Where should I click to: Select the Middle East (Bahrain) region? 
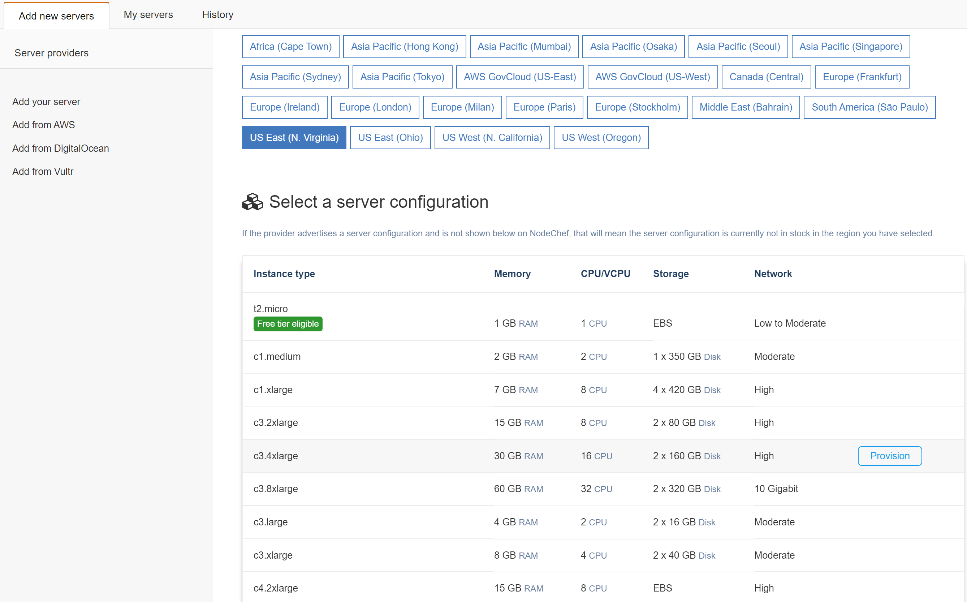click(x=745, y=107)
